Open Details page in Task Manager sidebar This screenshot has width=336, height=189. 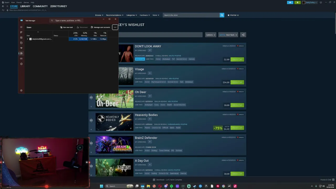coord(21,59)
